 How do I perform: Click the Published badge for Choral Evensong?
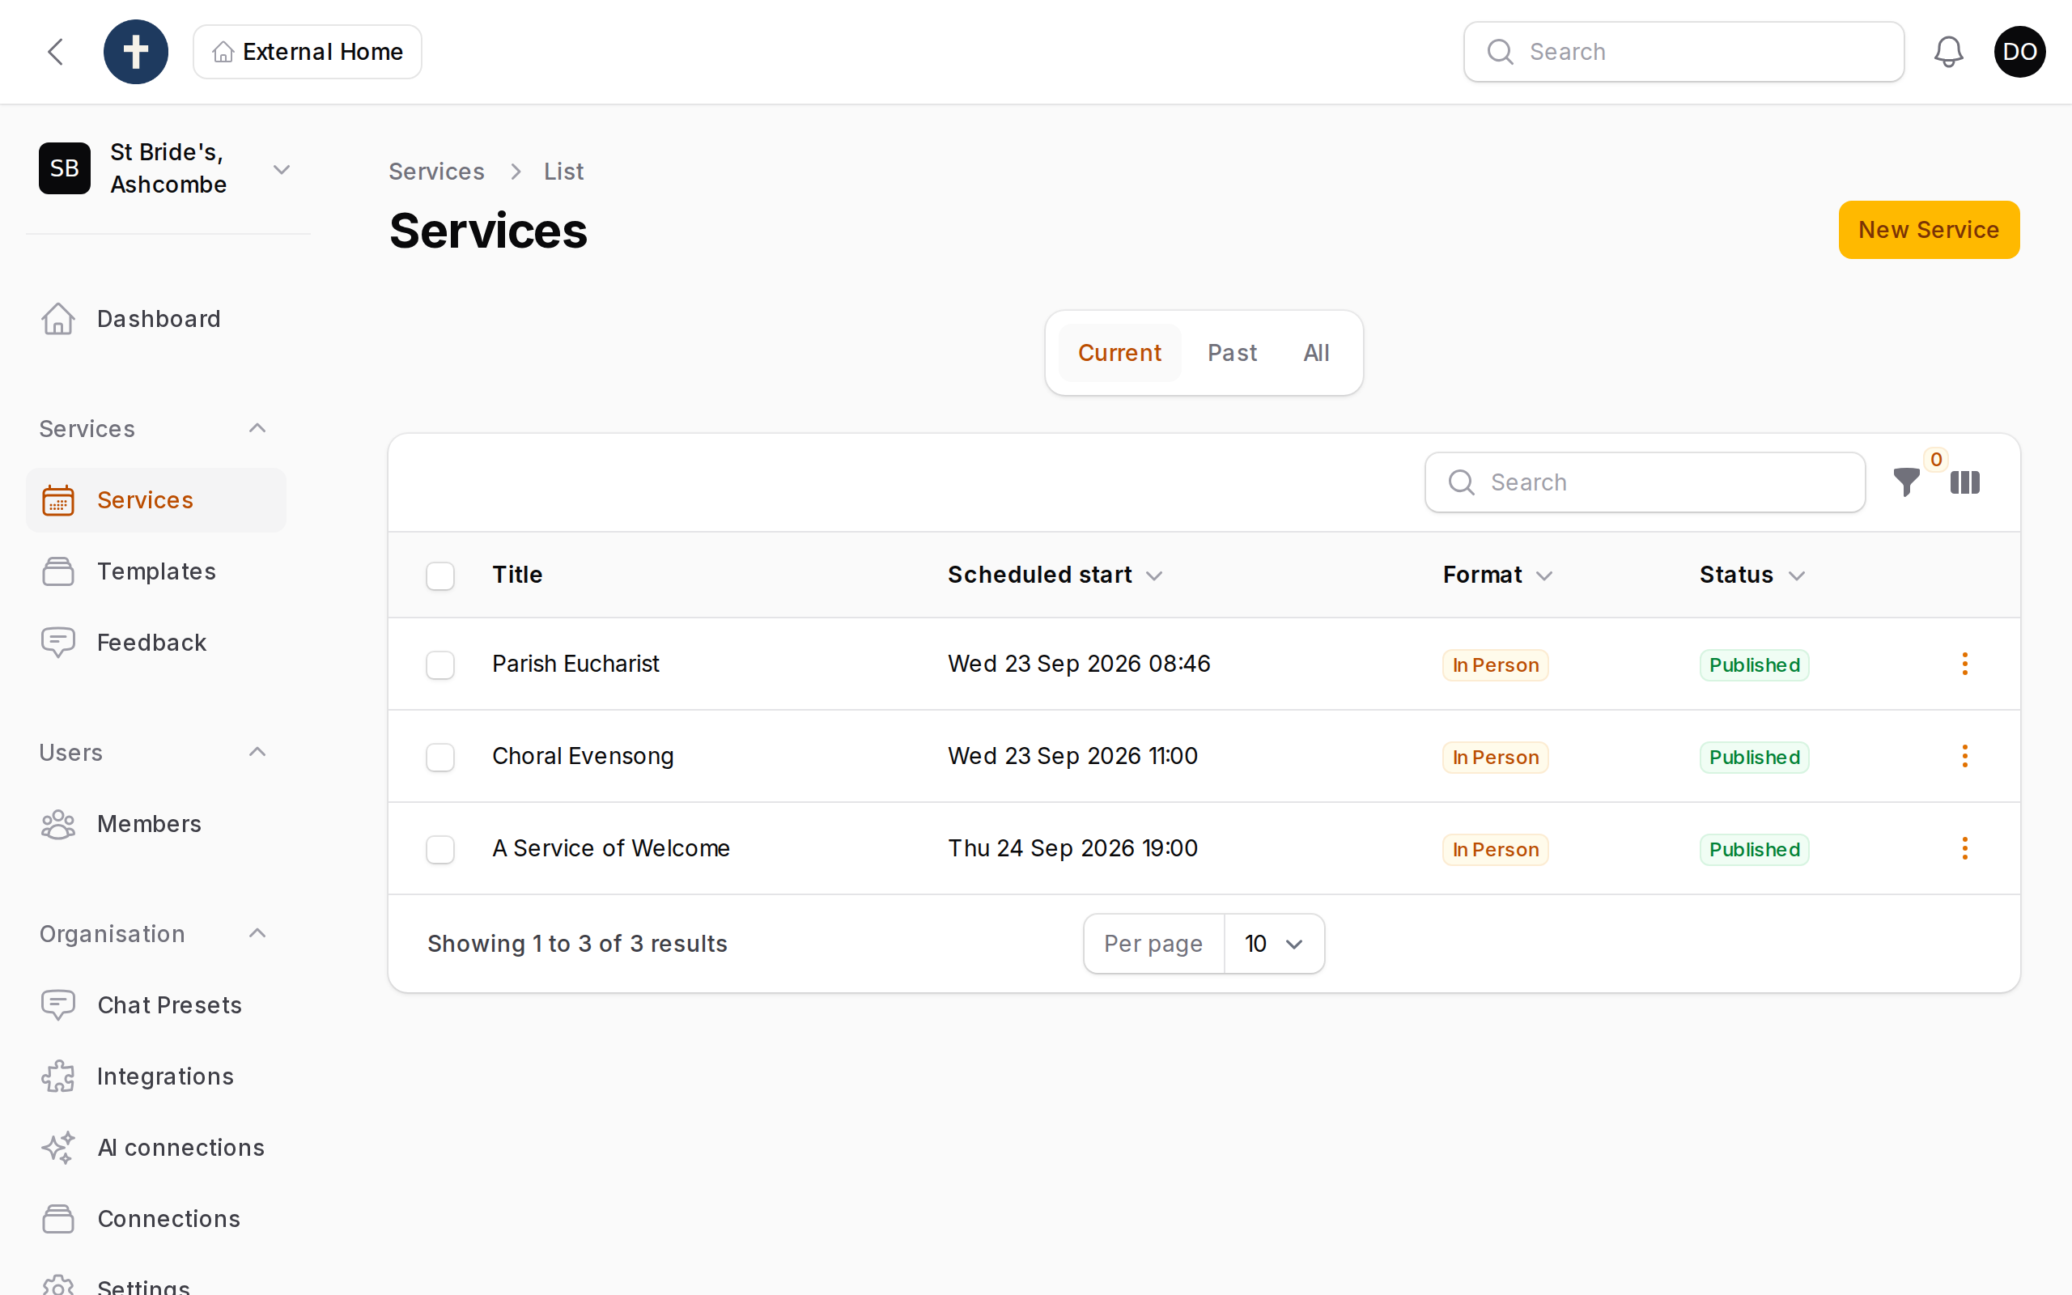click(1755, 757)
